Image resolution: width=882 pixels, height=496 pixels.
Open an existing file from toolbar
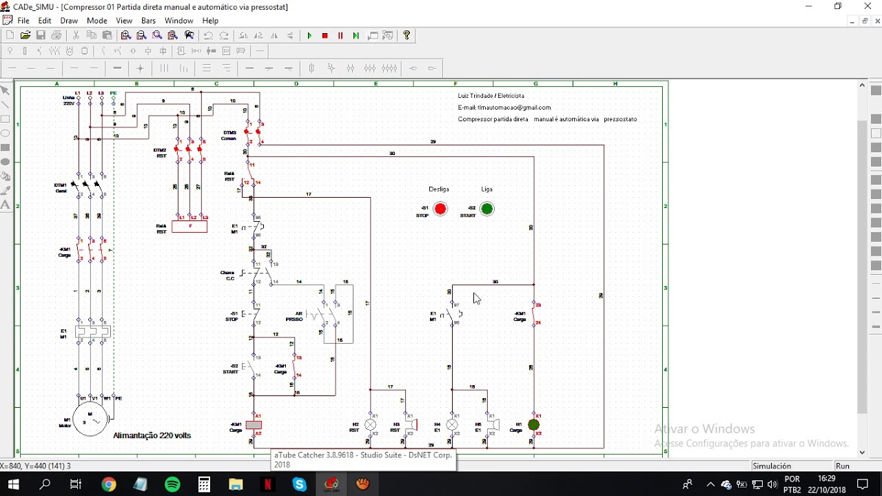point(25,35)
